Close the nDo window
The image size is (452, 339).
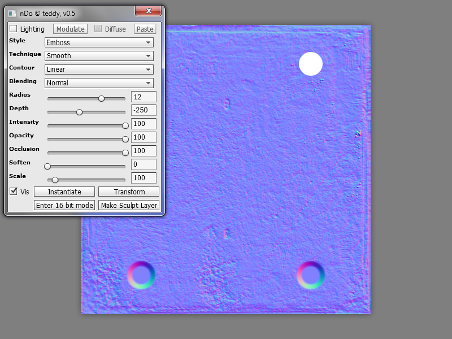149,11
